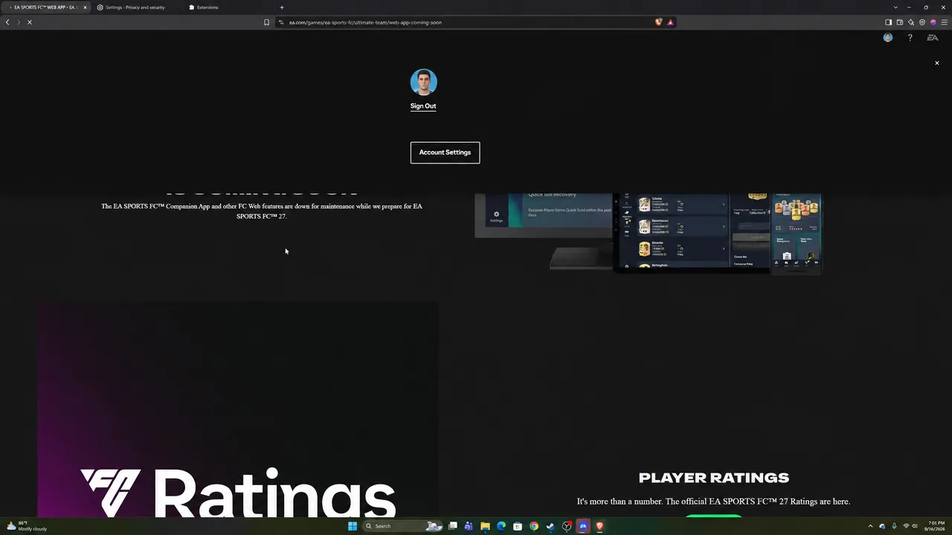Viewport: 952px width, 535px height.
Task: Close the EA SPORTS FC tab
Action: tap(85, 7)
